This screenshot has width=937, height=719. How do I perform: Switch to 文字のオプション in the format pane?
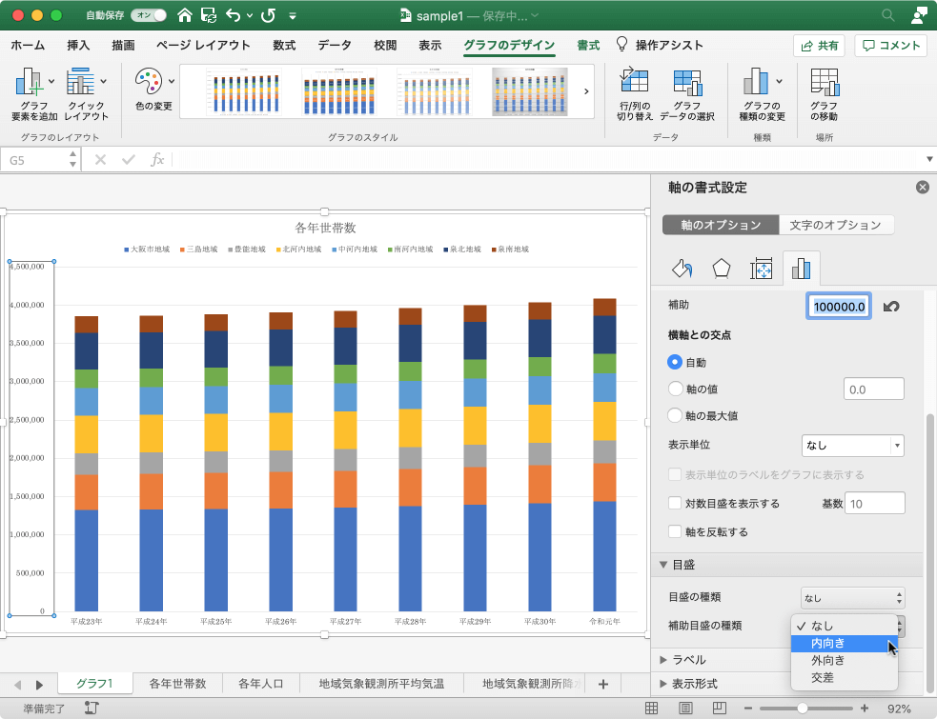pyautogui.click(x=835, y=226)
